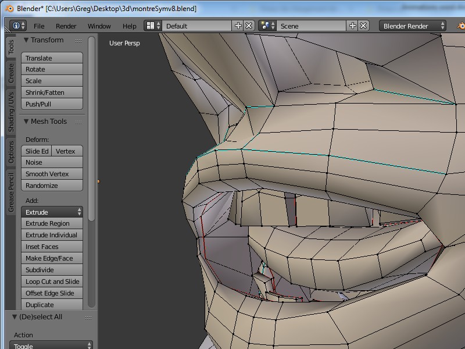Click the Push/Pull button

52,104
